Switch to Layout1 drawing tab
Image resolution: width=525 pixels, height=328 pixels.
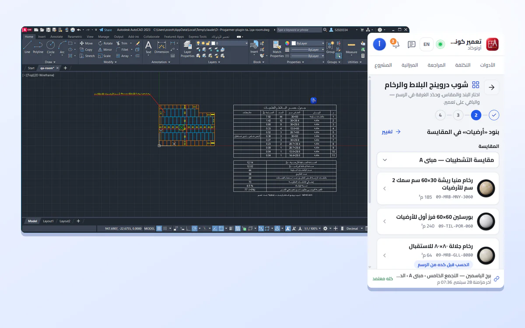(48, 221)
